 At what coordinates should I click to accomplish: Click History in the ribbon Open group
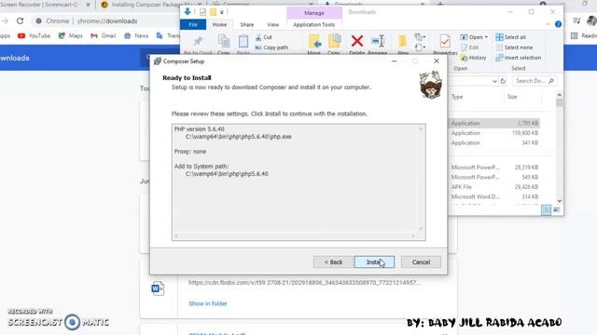473,58
